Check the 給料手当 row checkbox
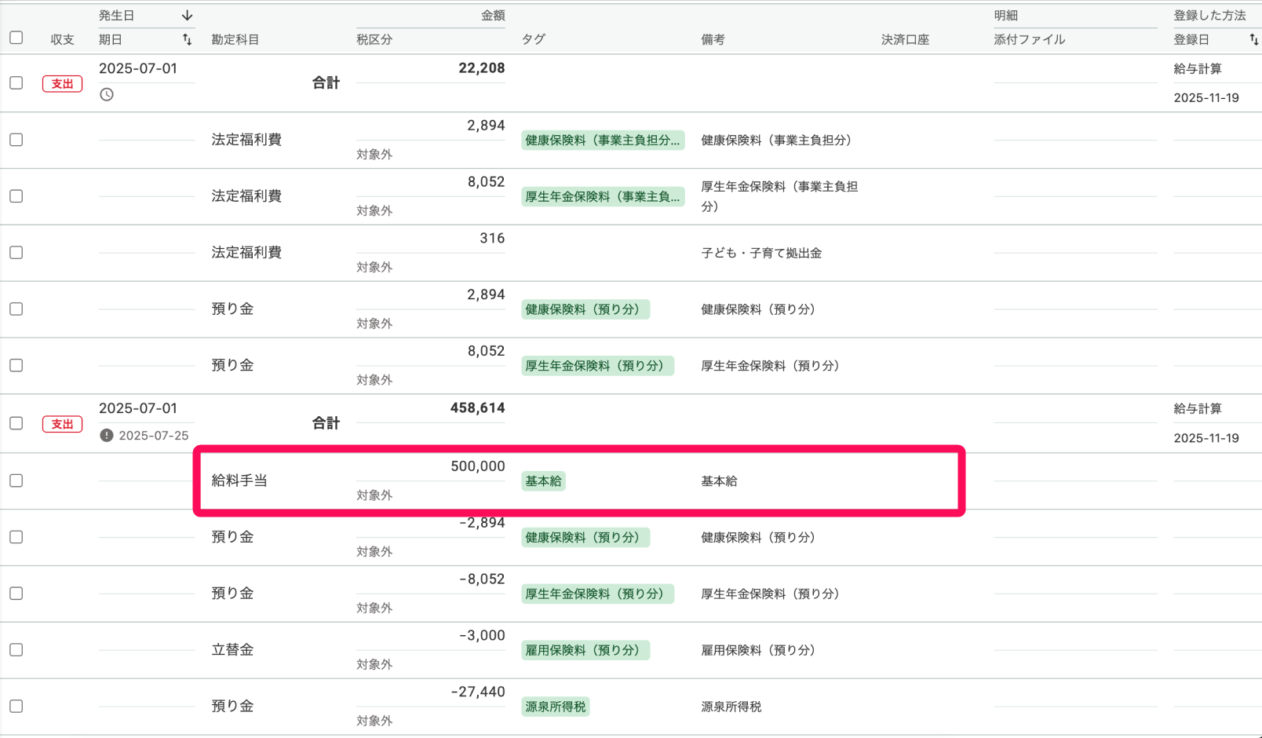The image size is (1262, 738). coord(16,480)
